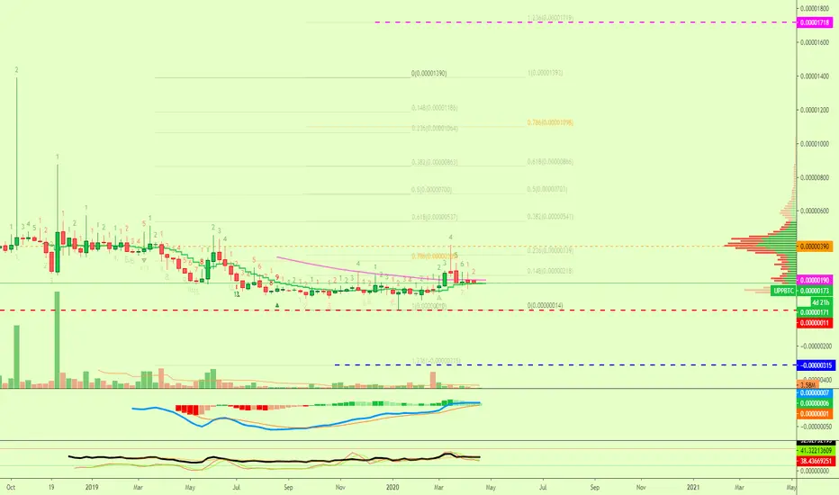Click the 41.32213609 oscillator value label
This screenshot has width=839, height=495.
(x=816, y=451)
